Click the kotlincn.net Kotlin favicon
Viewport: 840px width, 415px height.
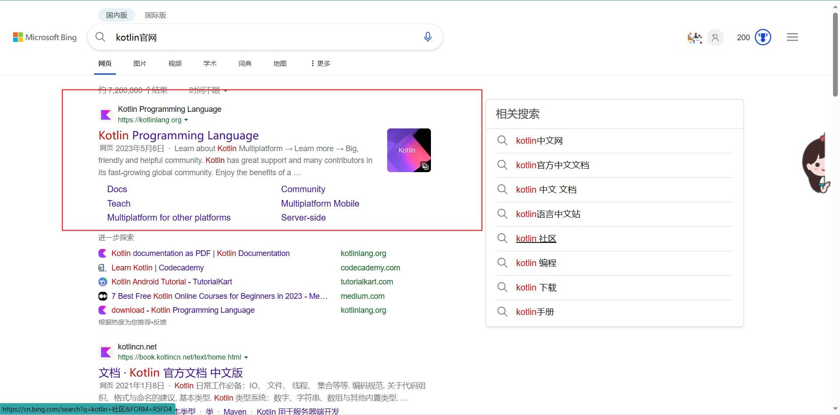pyautogui.click(x=106, y=352)
